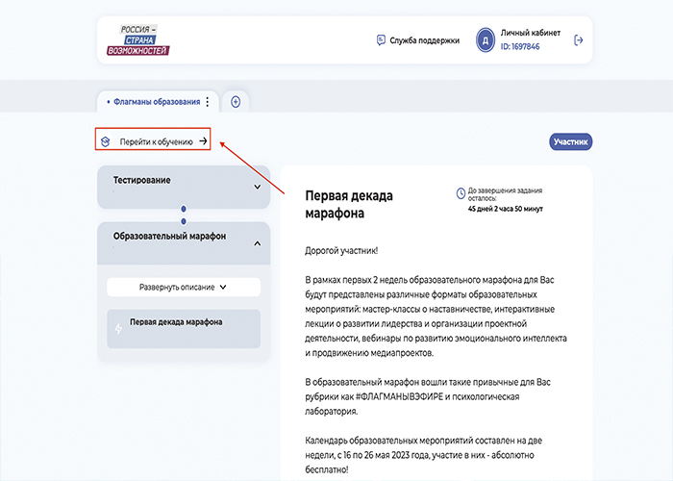
Task: Click the До завершения задания осталось label
Action: coord(505,193)
